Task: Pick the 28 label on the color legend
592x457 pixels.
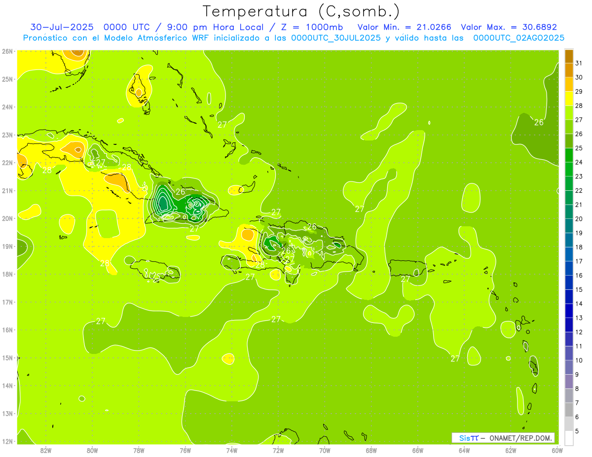Action: [579, 105]
